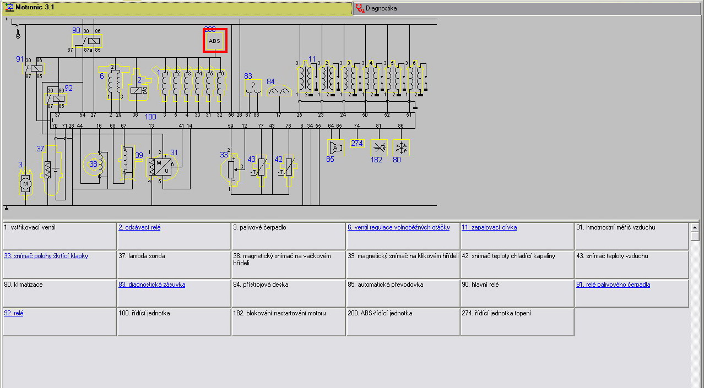
Task: Open link '92. relé'
Action: point(13,313)
